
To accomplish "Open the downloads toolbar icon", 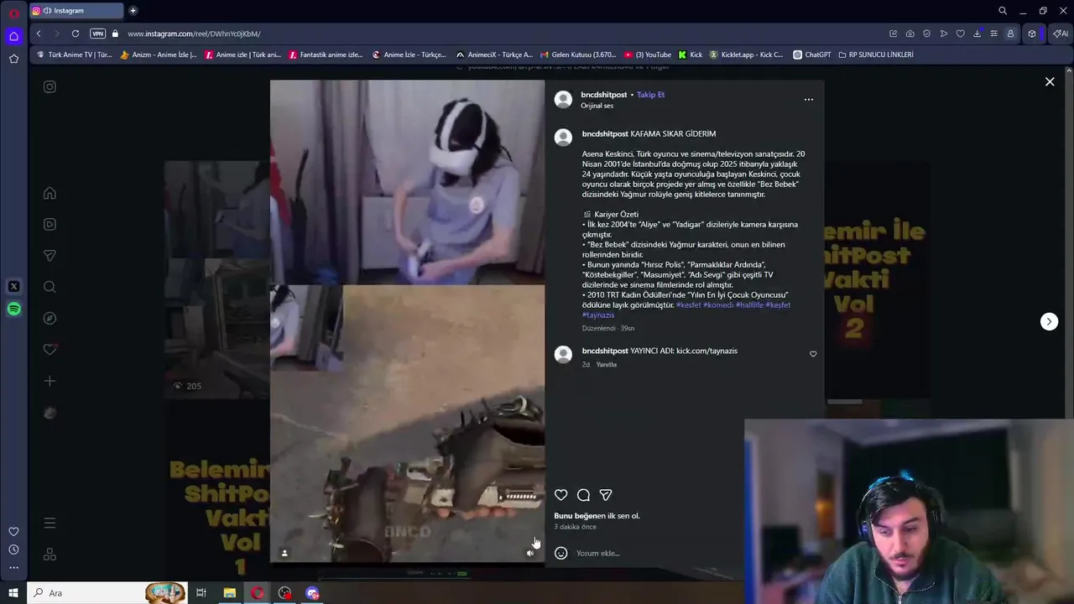I will pyautogui.click(x=977, y=34).
